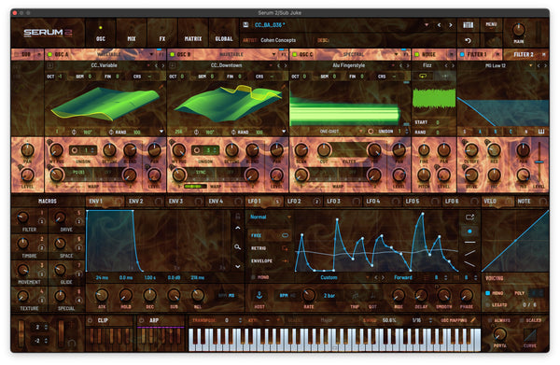Select the ENV 2 tab

point(145,202)
